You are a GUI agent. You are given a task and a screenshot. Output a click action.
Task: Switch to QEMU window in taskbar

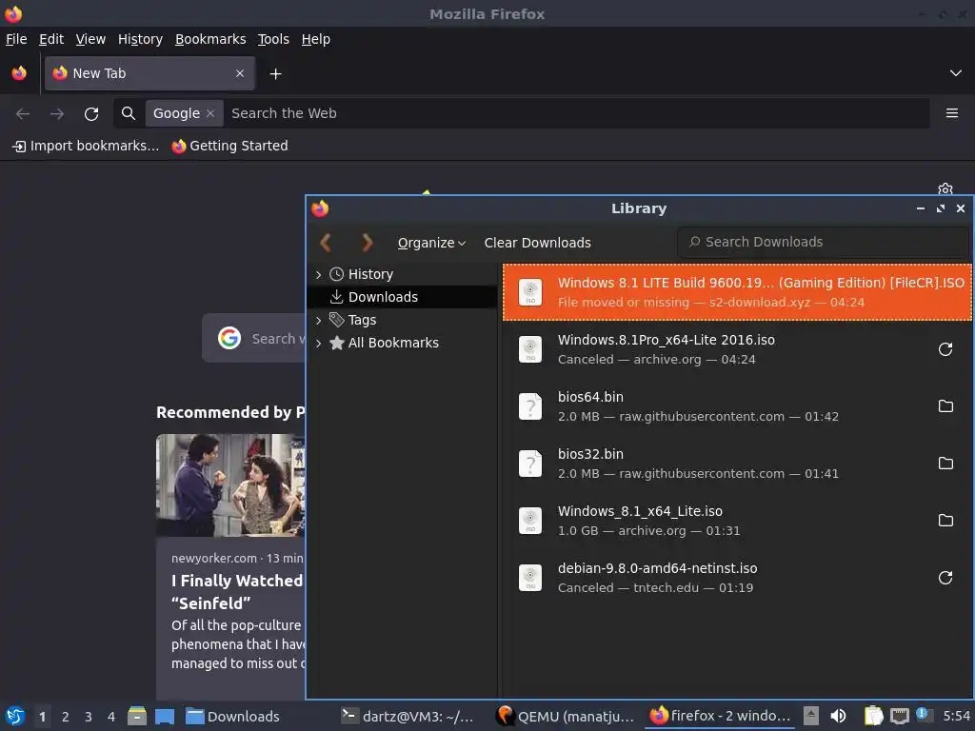pos(566,716)
